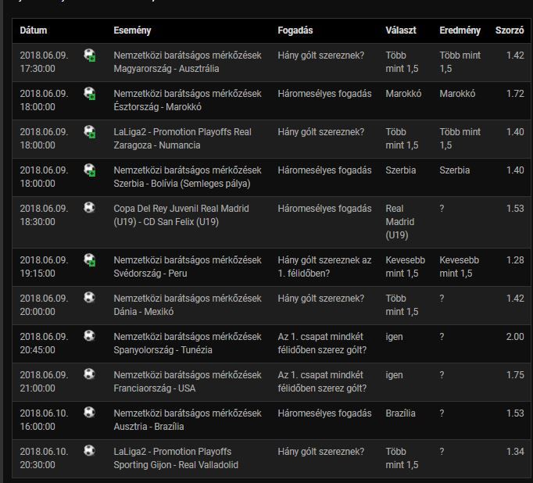
Task: Click the ball icon beside Dánia - Mexikó
Action: click(x=90, y=298)
